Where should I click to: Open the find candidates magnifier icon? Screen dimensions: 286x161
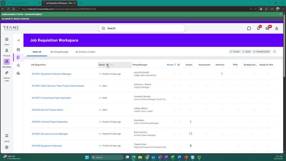point(18,65)
